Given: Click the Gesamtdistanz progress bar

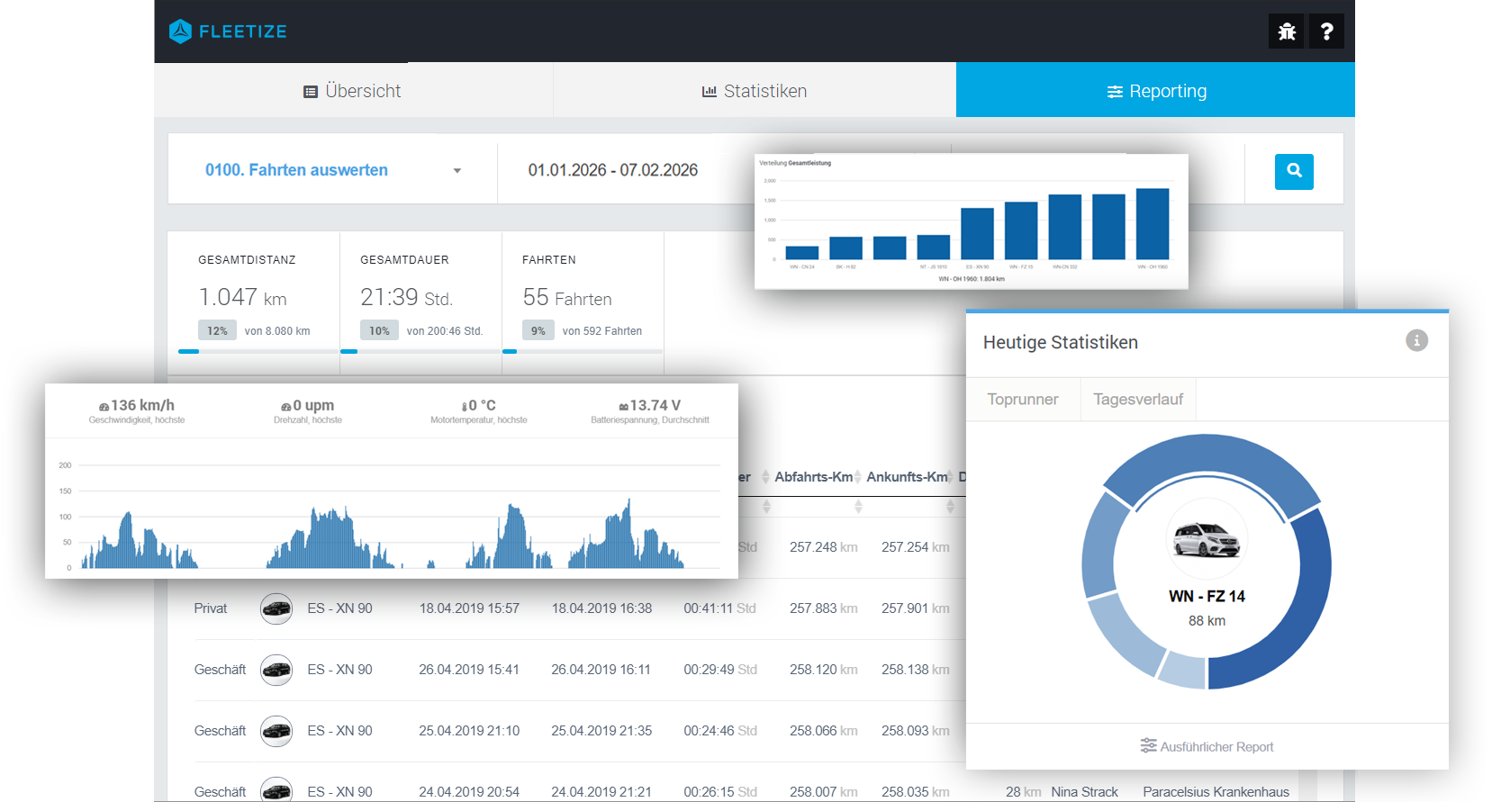Looking at the screenshot, I should pyautogui.click(x=258, y=351).
